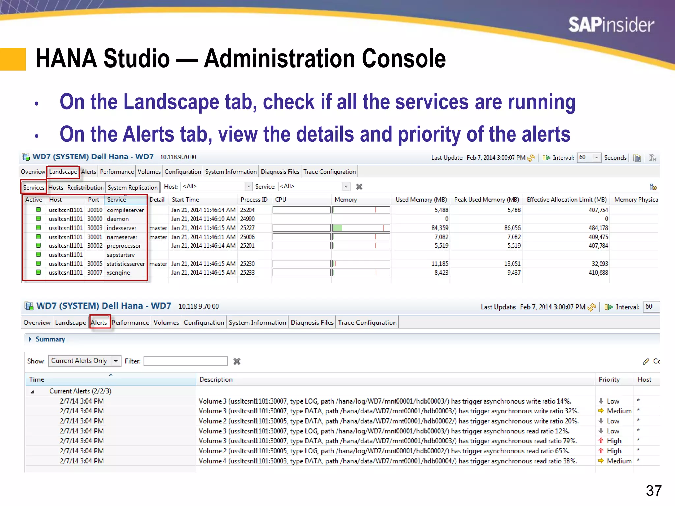Click green active status of nameserver

(x=38, y=236)
